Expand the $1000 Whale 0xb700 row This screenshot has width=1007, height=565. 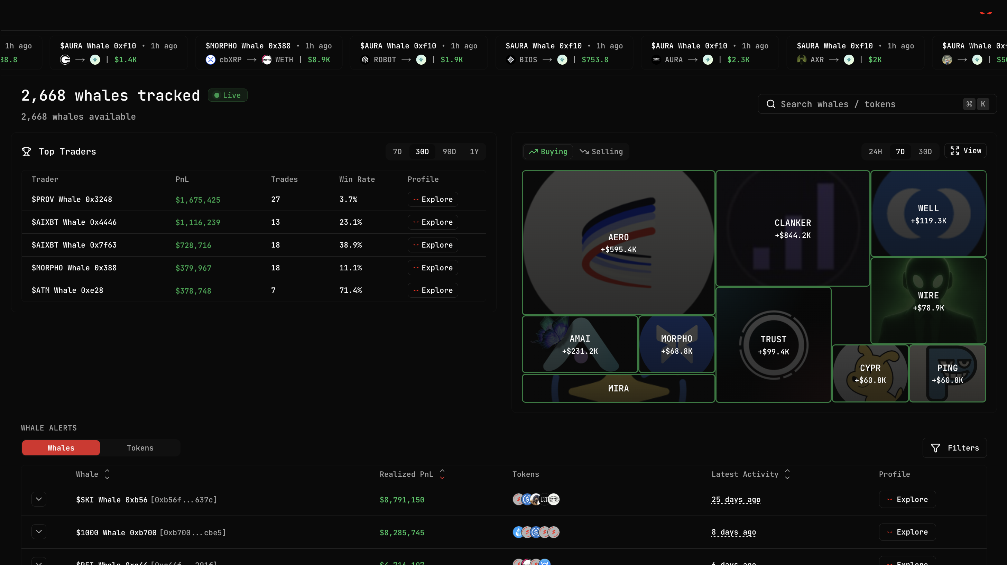pyautogui.click(x=39, y=531)
